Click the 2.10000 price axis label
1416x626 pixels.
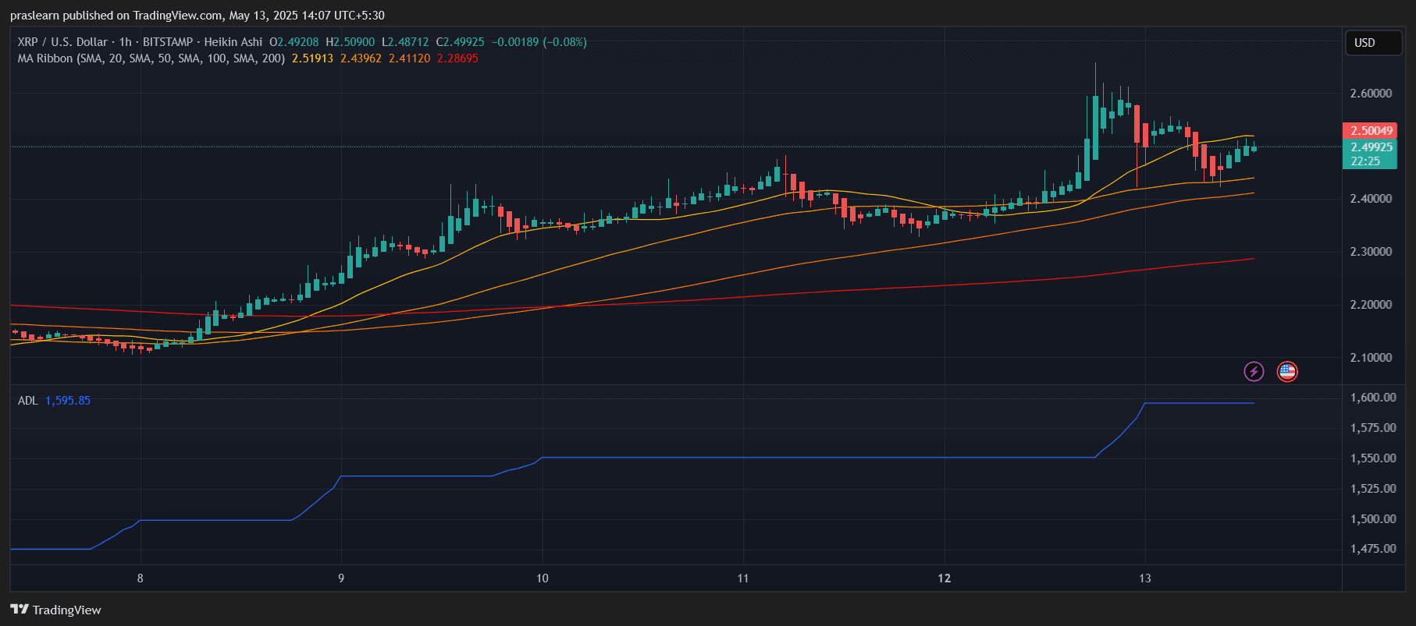click(x=1371, y=358)
